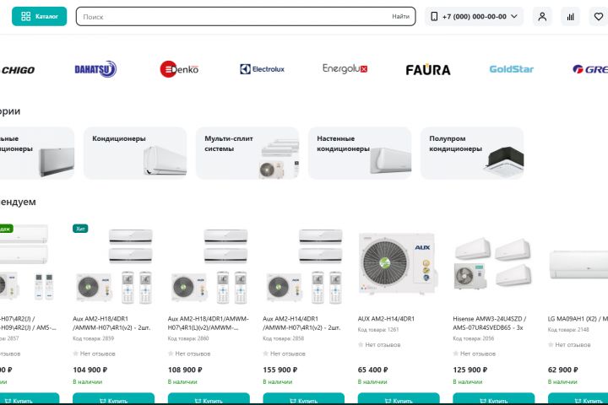Screen dimensions: 608x405
Task: Open the Aux AM2-H18/4DR1 104 900 ₽ product title
Action: 111,323
